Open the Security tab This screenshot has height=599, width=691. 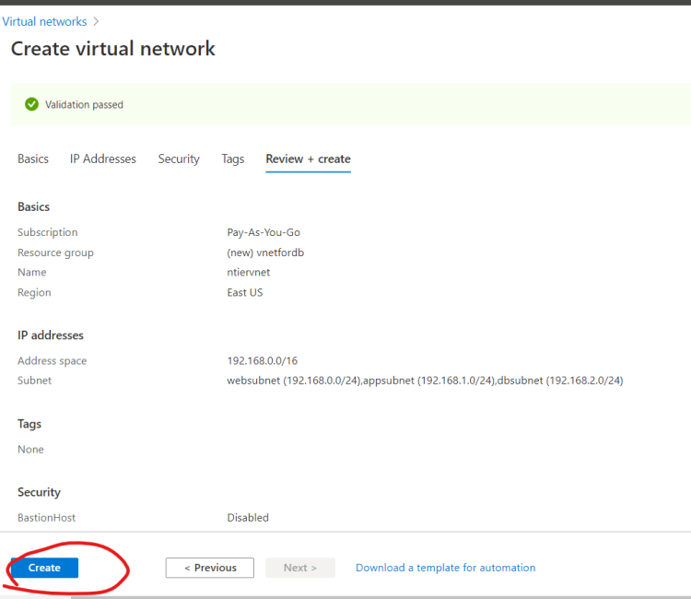179,159
